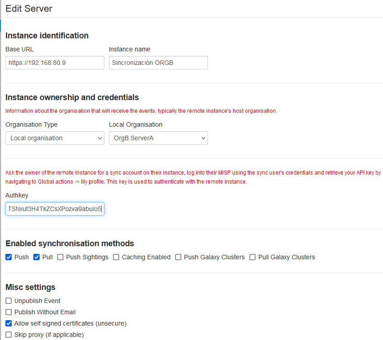This screenshot has width=383, height=340.
Task: Check Skip proxy (if applicable)
Action: pos(9,335)
